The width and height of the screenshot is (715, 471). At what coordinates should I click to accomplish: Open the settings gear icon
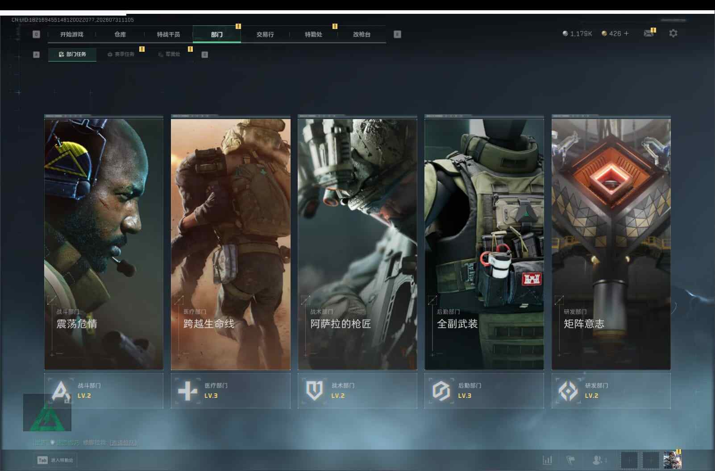(673, 33)
